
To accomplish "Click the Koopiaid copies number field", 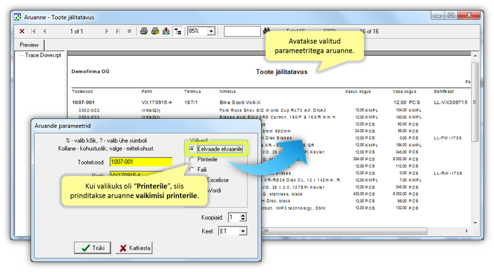I will 234,217.
